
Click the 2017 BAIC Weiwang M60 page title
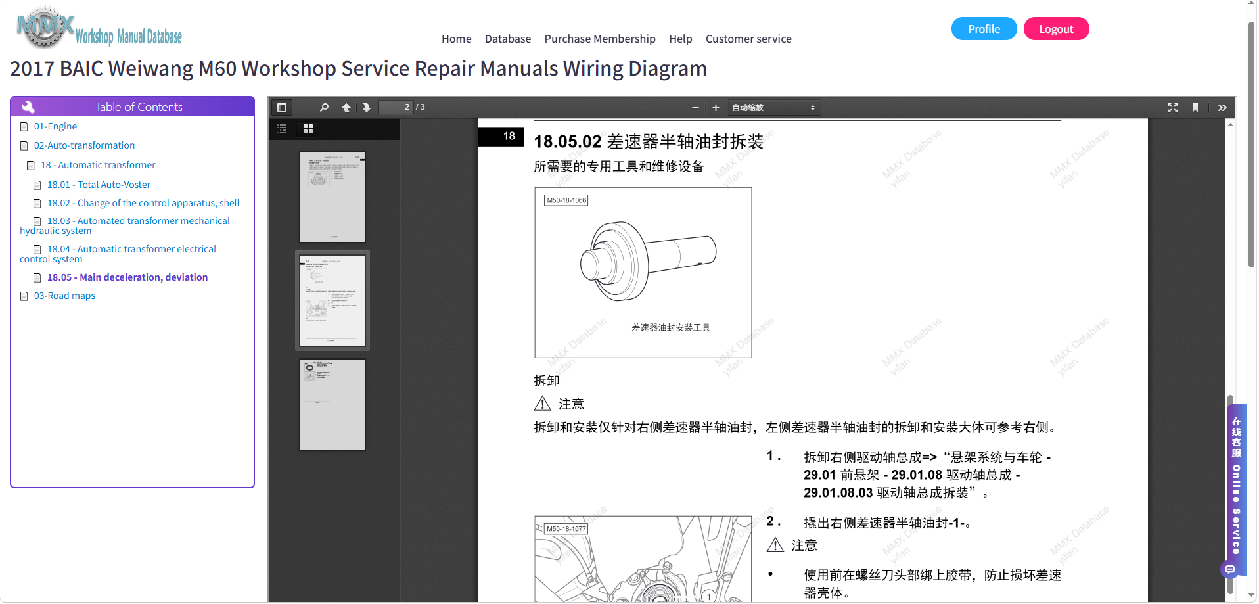(359, 69)
